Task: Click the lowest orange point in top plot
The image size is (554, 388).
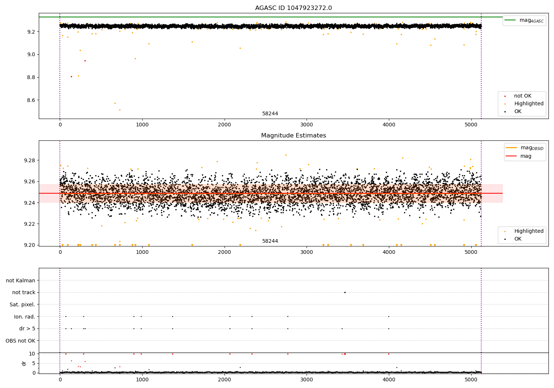Action: pyautogui.click(x=120, y=110)
